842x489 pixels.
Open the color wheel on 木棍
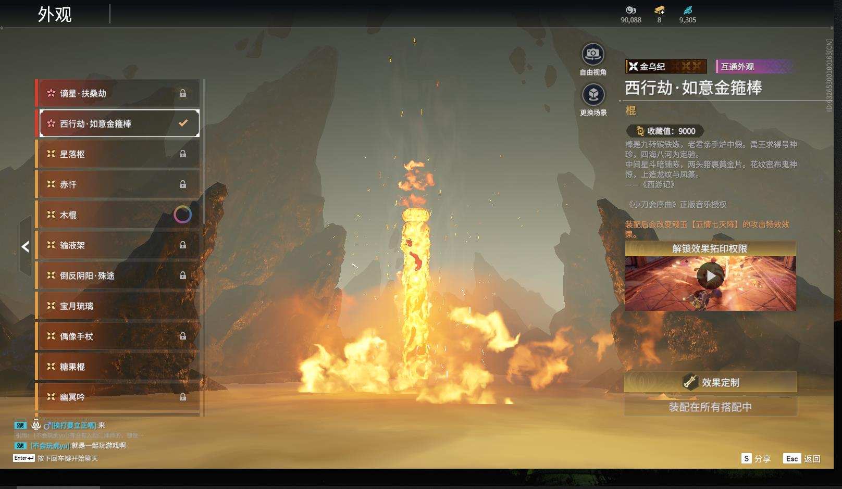coord(182,214)
